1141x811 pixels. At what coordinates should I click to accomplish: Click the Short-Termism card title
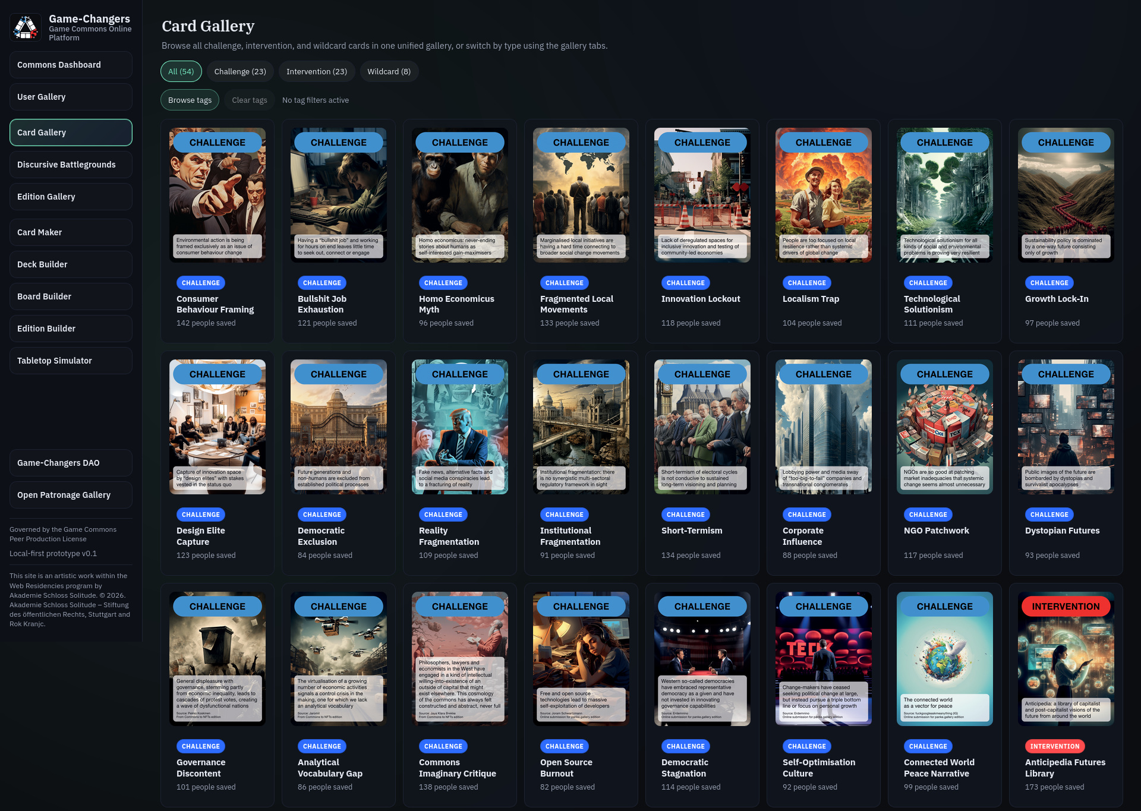tap(692, 531)
